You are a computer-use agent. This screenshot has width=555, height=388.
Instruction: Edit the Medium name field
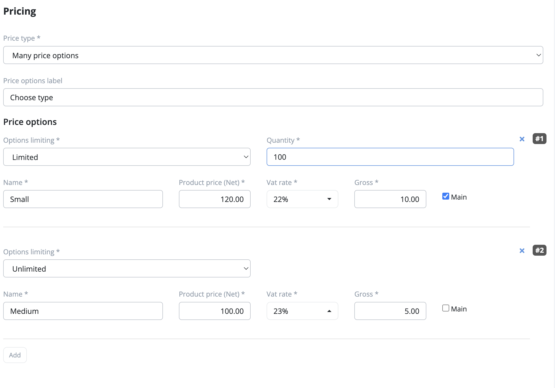(x=83, y=311)
